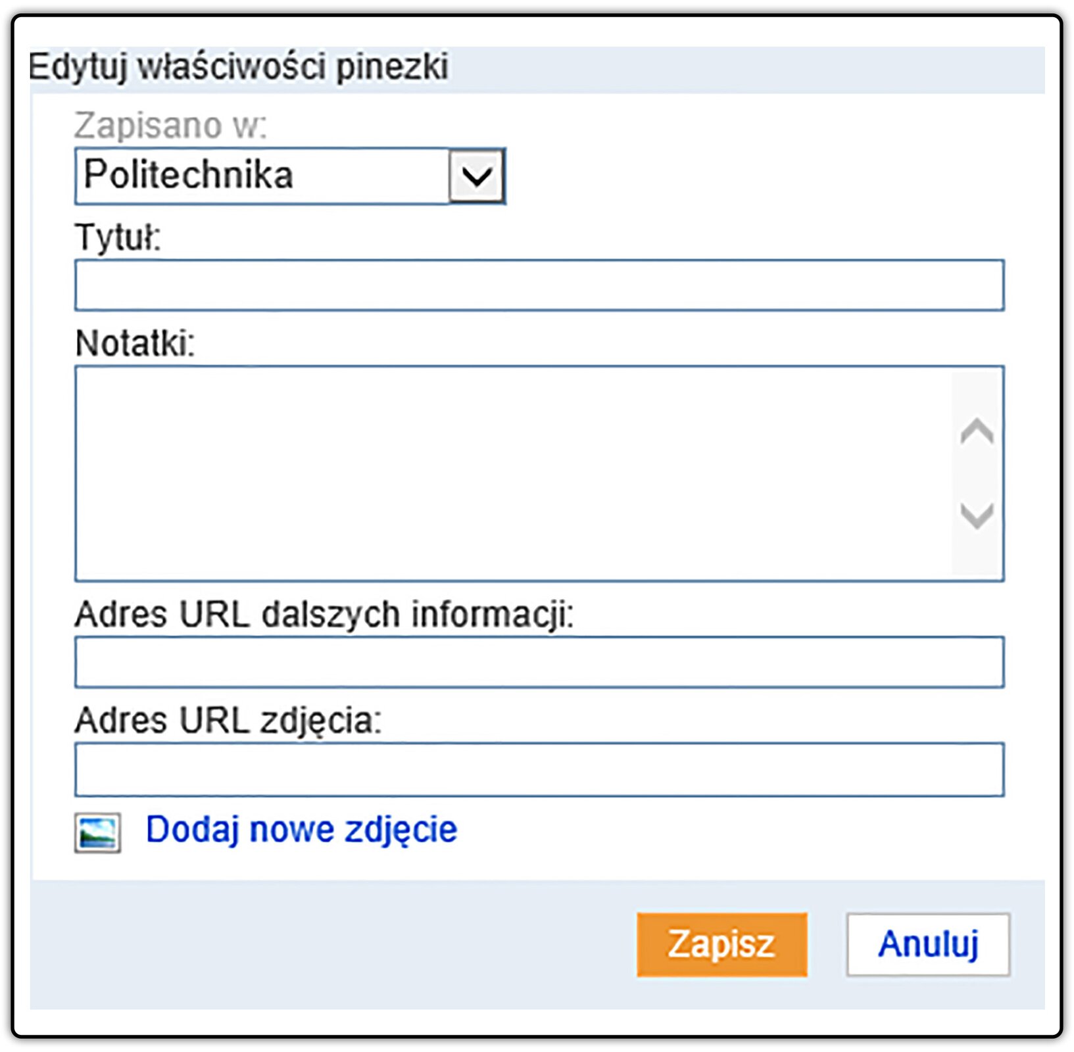Select the Politechnika combo box text
The image size is (1074, 1052).
tap(189, 175)
